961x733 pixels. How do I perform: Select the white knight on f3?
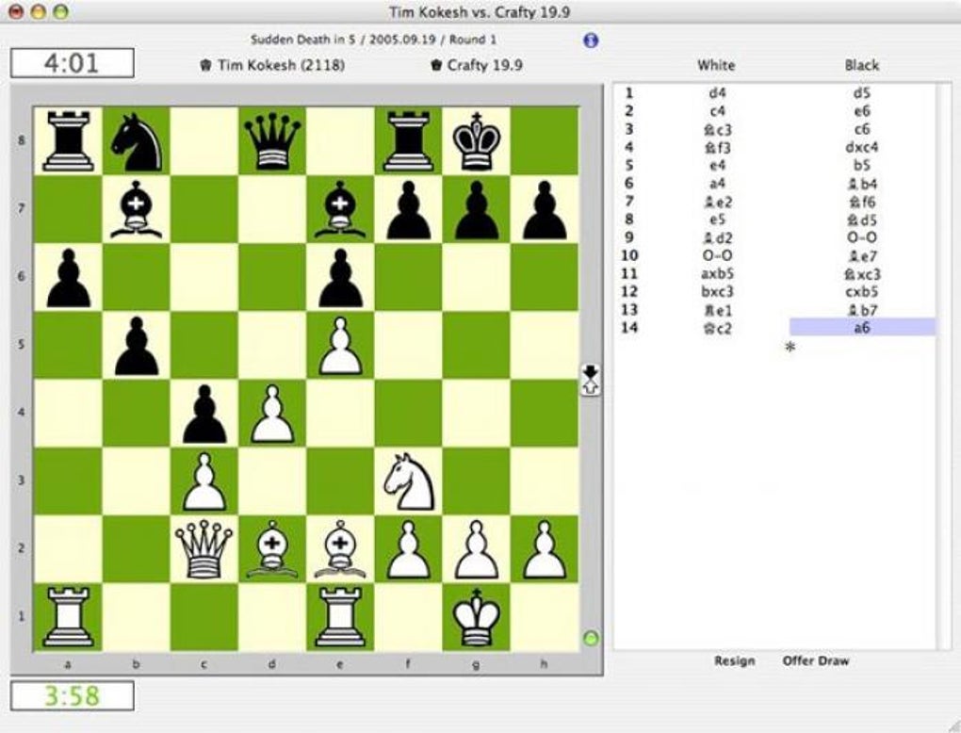tap(405, 478)
